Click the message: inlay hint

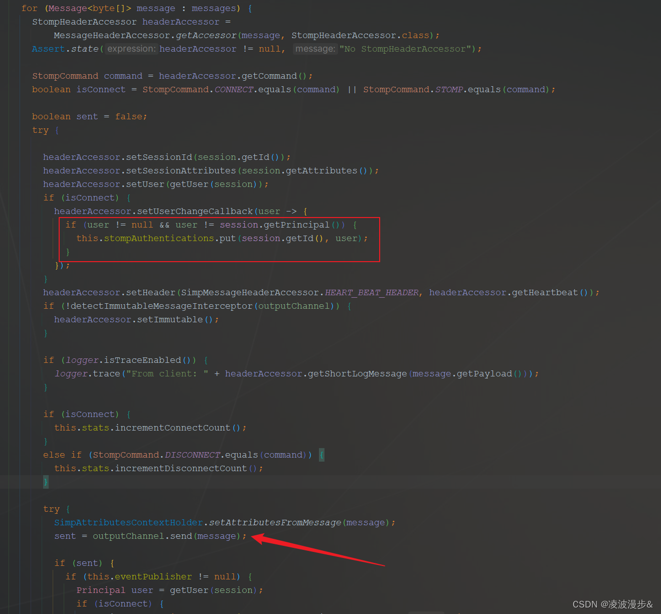pos(314,49)
